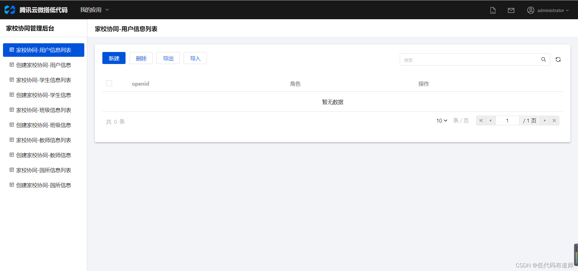
Task: Click the 腾讯云微搭低代码 brand title
Action: click(44, 10)
